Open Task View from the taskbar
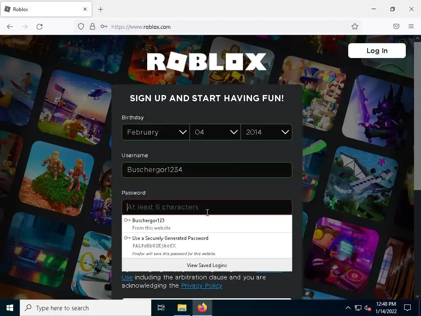Viewport: 421px width, 316px height. click(x=161, y=308)
